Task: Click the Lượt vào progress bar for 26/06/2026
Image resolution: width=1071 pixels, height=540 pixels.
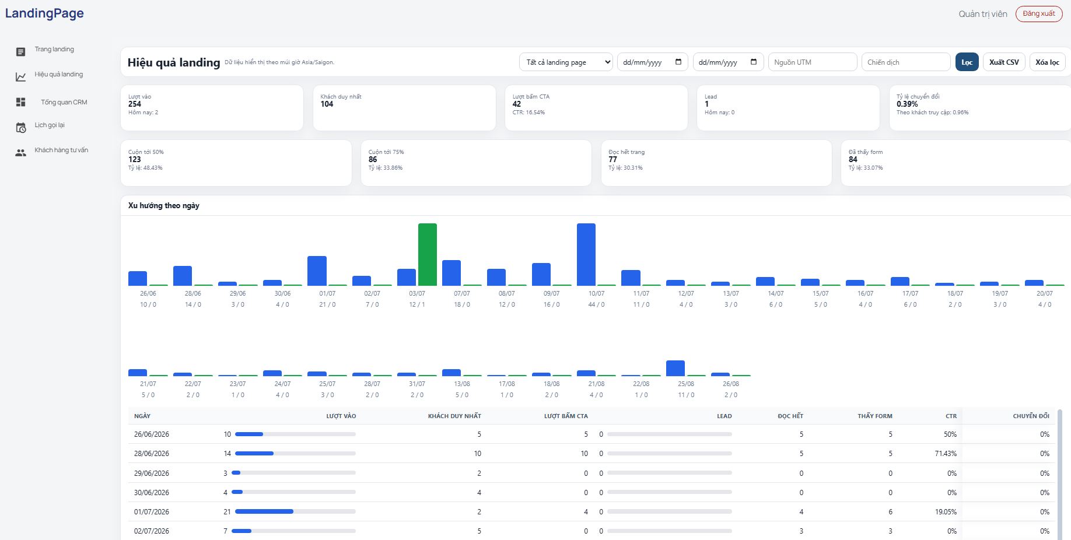Action: (295, 434)
